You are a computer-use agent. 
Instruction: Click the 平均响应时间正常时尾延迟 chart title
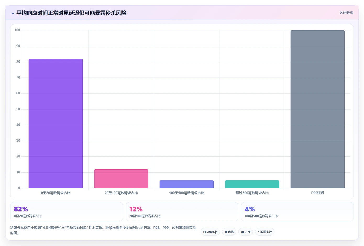click(71, 13)
